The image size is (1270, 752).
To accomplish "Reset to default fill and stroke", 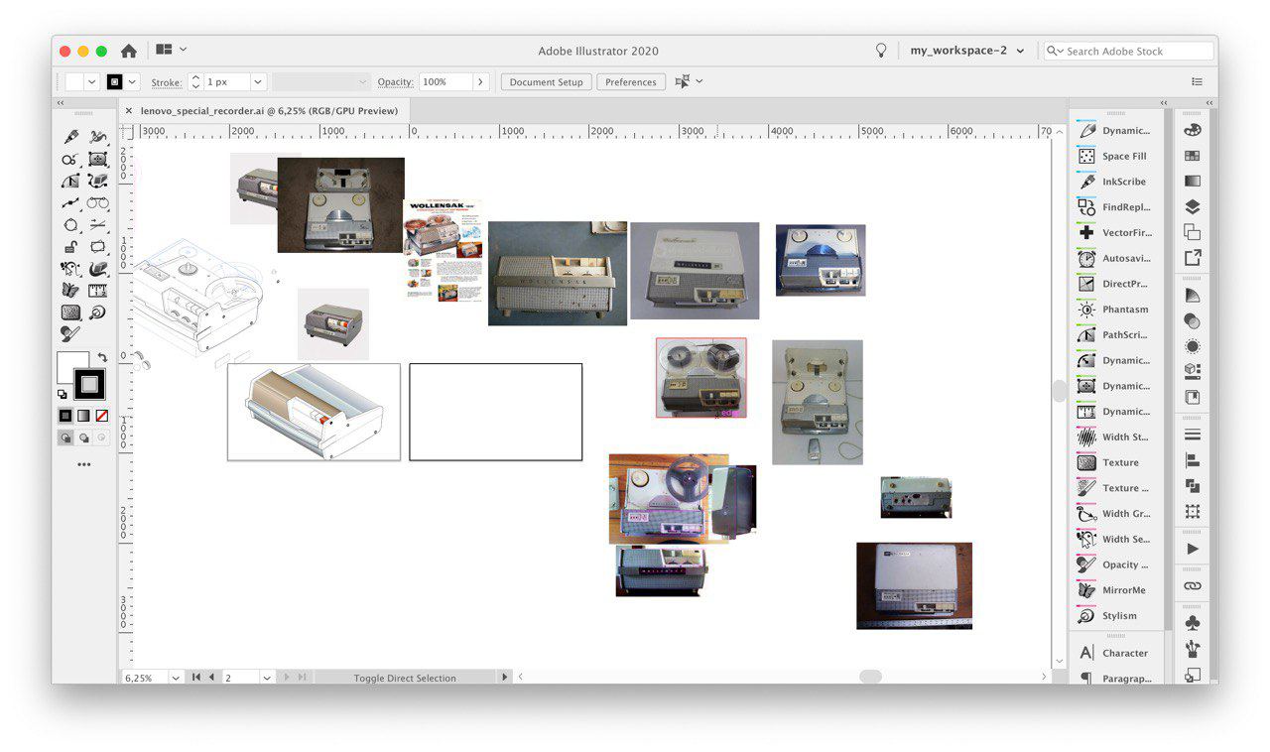I will click(63, 394).
